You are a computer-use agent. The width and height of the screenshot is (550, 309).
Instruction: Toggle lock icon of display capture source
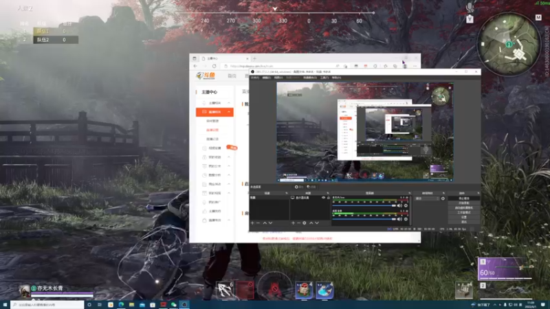329,198
